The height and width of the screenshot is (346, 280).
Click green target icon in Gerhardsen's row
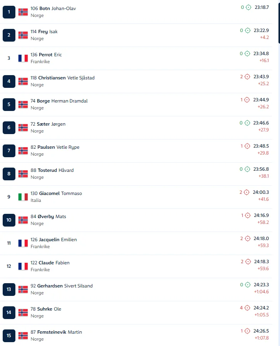point(248,285)
